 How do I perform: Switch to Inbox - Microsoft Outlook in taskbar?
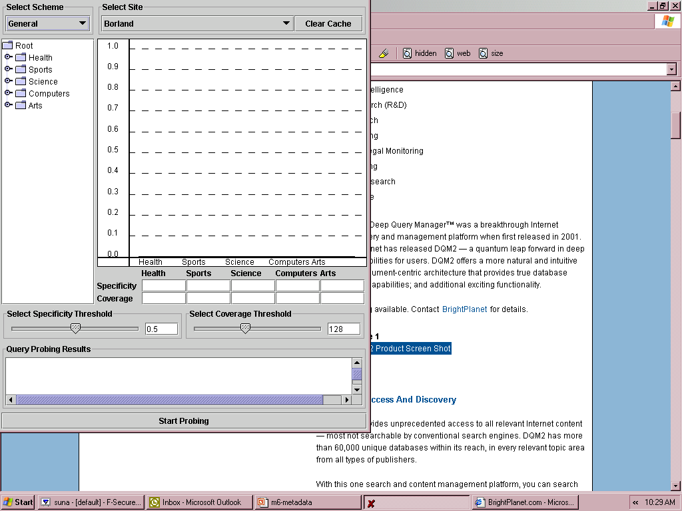200,502
